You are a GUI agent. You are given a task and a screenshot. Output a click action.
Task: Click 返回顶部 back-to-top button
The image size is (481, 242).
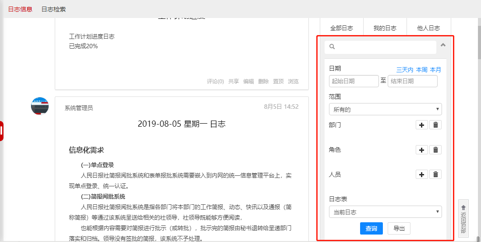(463, 219)
